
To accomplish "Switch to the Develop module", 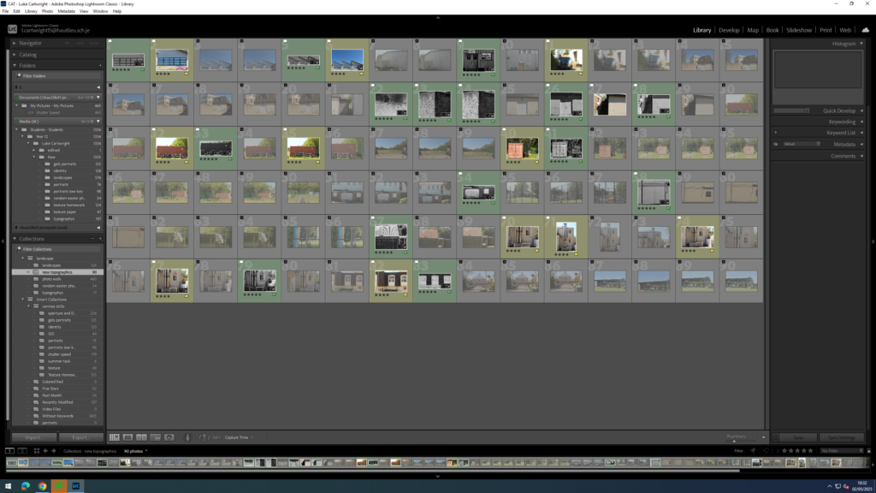I will click(x=729, y=30).
